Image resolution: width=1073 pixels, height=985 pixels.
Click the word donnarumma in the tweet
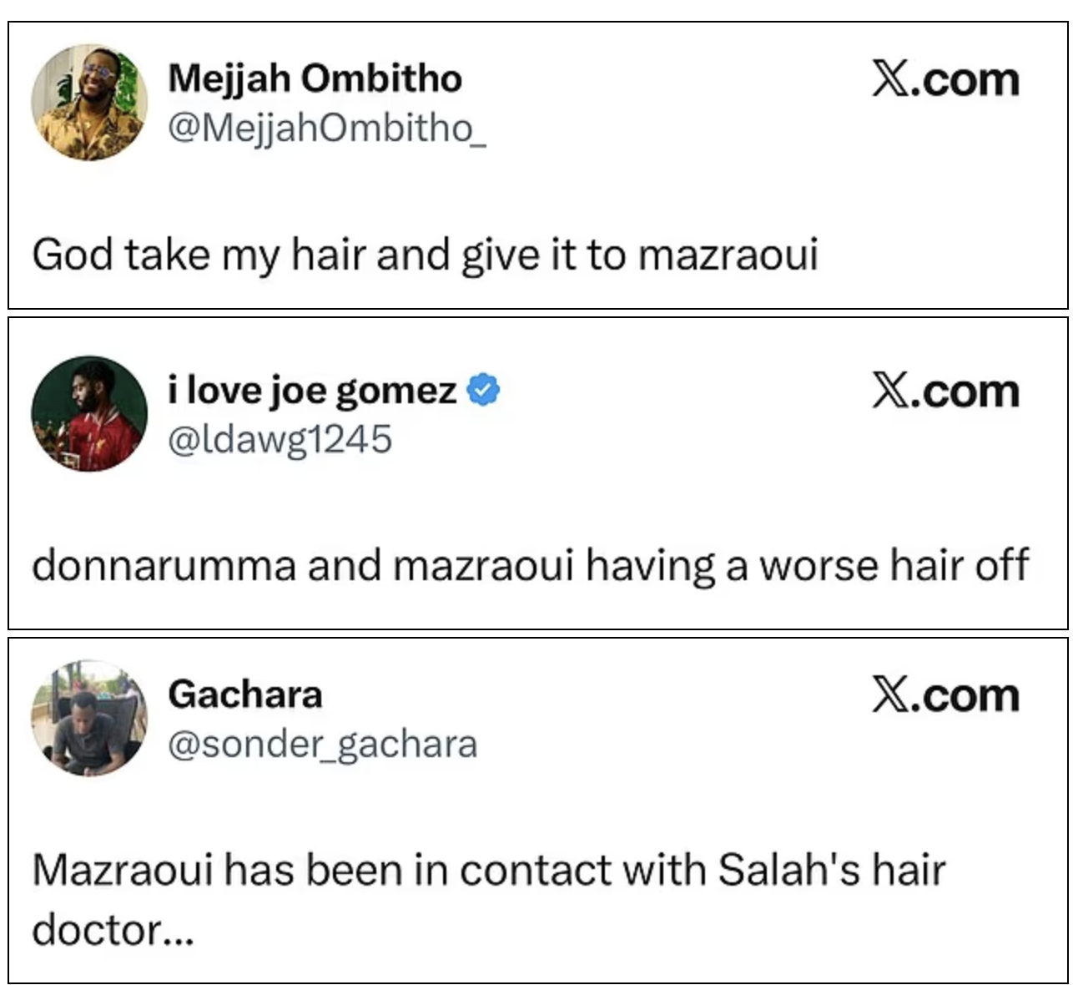click(164, 565)
